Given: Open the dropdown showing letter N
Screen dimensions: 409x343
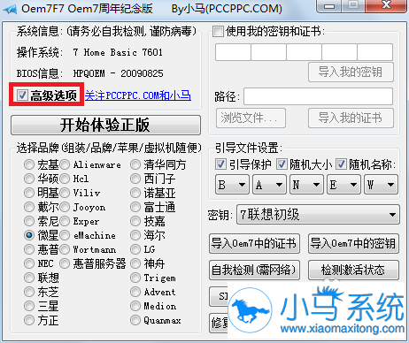Looking at the screenshot, I should pyautogui.click(x=306, y=185).
